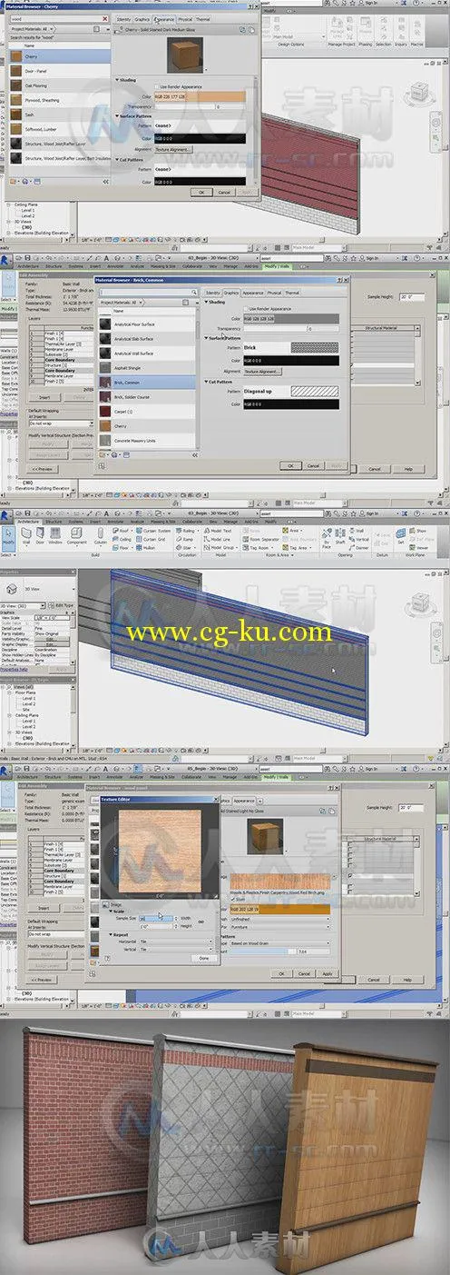Image resolution: width=450 pixels, height=1275 pixels.
Task: Select the Ramp tool
Action: coord(184,539)
